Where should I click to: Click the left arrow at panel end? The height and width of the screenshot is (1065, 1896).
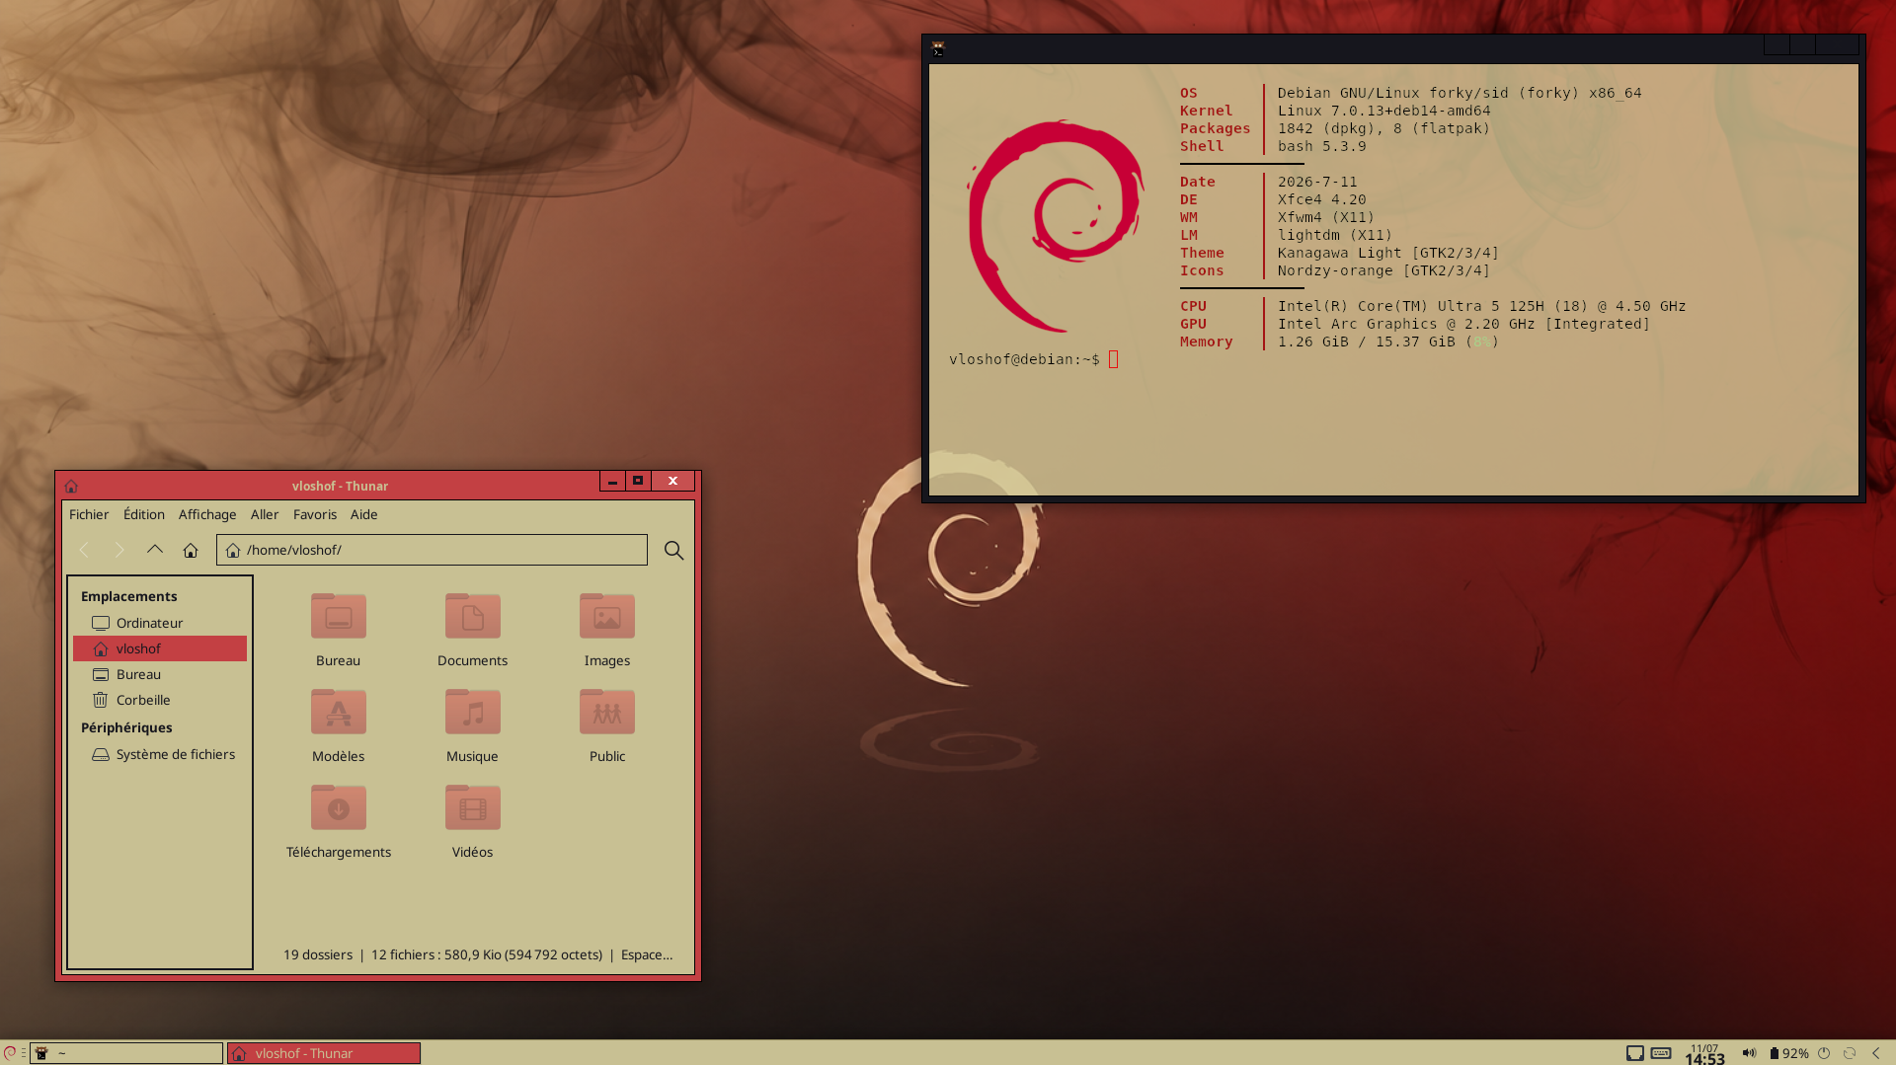click(1876, 1053)
